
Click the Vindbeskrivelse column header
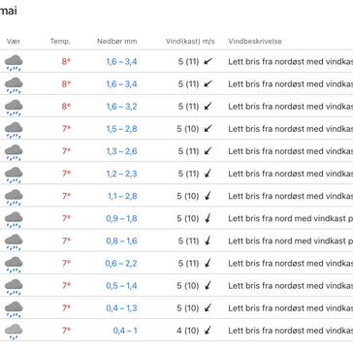[x=255, y=42]
